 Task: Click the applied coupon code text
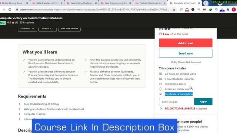click(180, 109)
